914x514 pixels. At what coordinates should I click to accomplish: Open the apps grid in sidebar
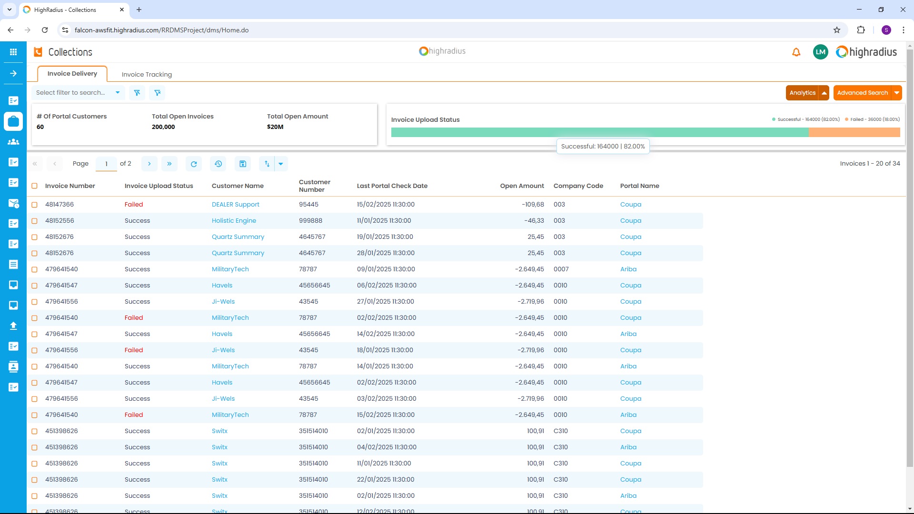13,52
